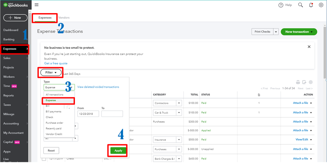Switch to the Expenses tab

click(45, 18)
